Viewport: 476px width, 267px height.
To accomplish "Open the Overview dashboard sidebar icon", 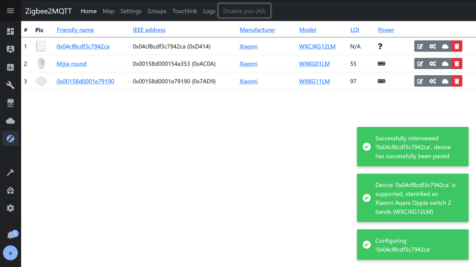I will pos(10,31).
